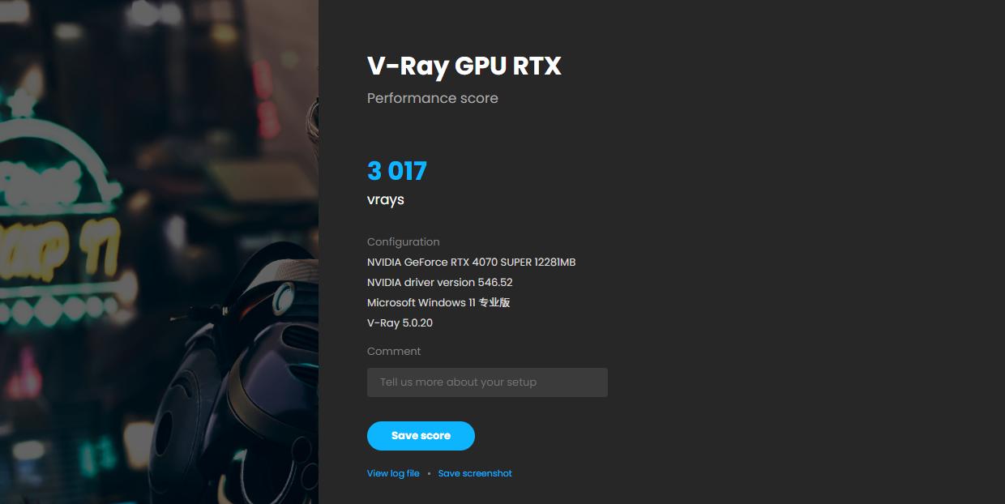The image size is (1005, 504).
Task: Click the Comment field label
Action: pos(394,351)
